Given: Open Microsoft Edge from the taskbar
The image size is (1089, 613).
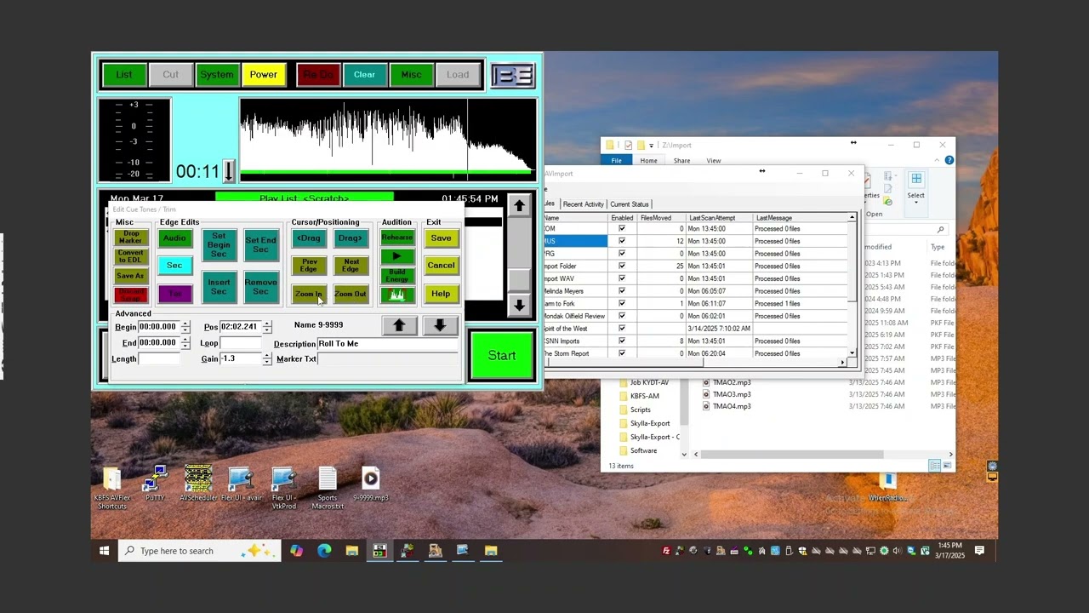Looking at the screenshot, I should click(x=324, y=551).
